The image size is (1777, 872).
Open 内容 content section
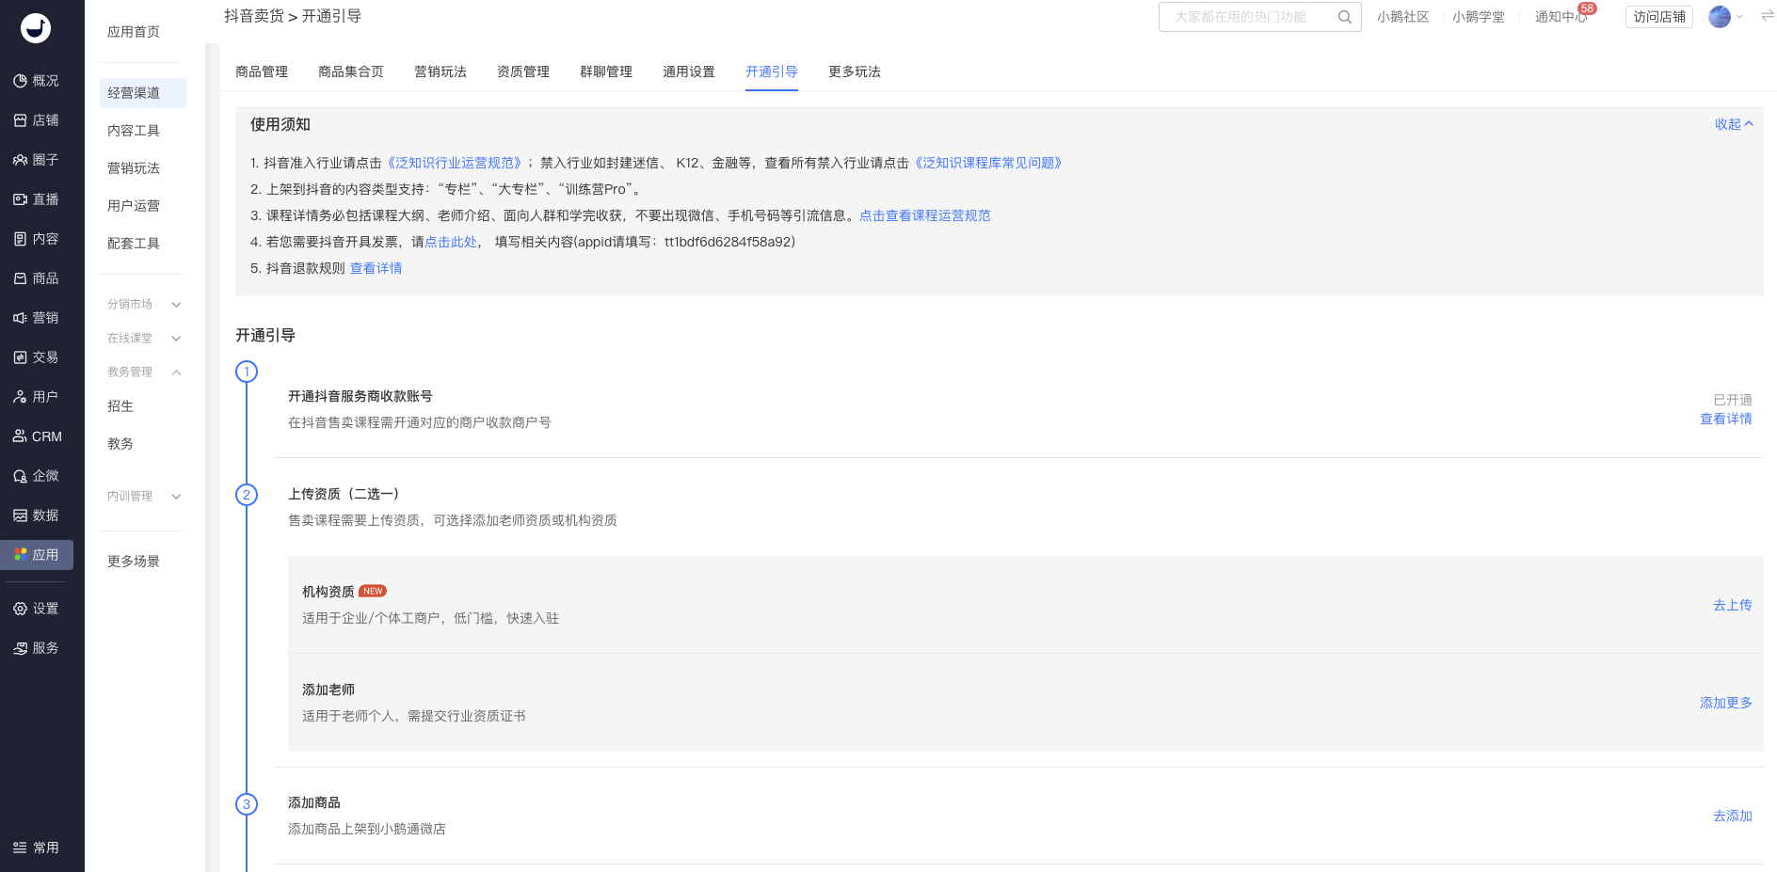(x=37, y=239)
